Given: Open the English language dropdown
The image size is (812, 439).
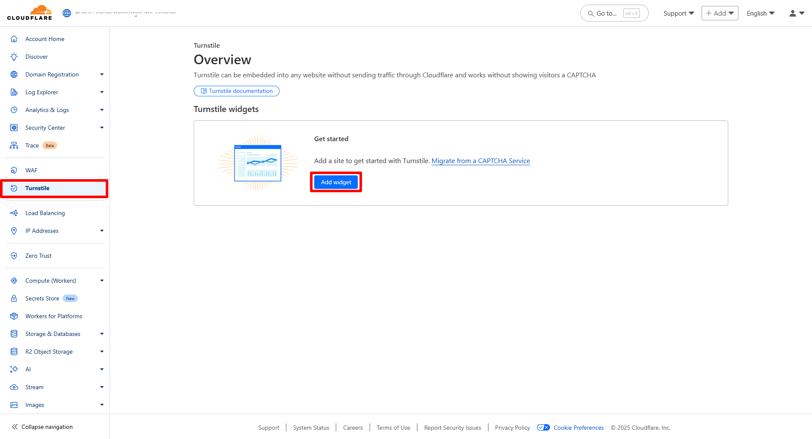Looking at the screenshot, I should pyautogui.click(x=760, y=14).
